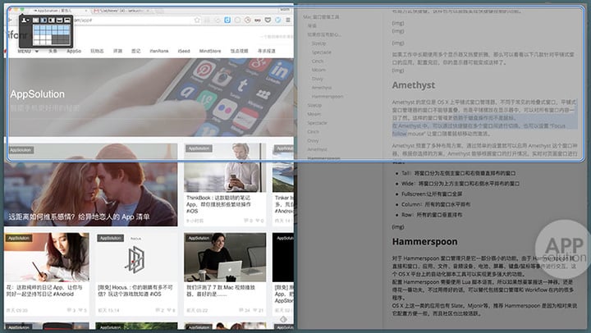Click the 'Row' bullet item in document
591x333 pixels.
click(432, 215)
